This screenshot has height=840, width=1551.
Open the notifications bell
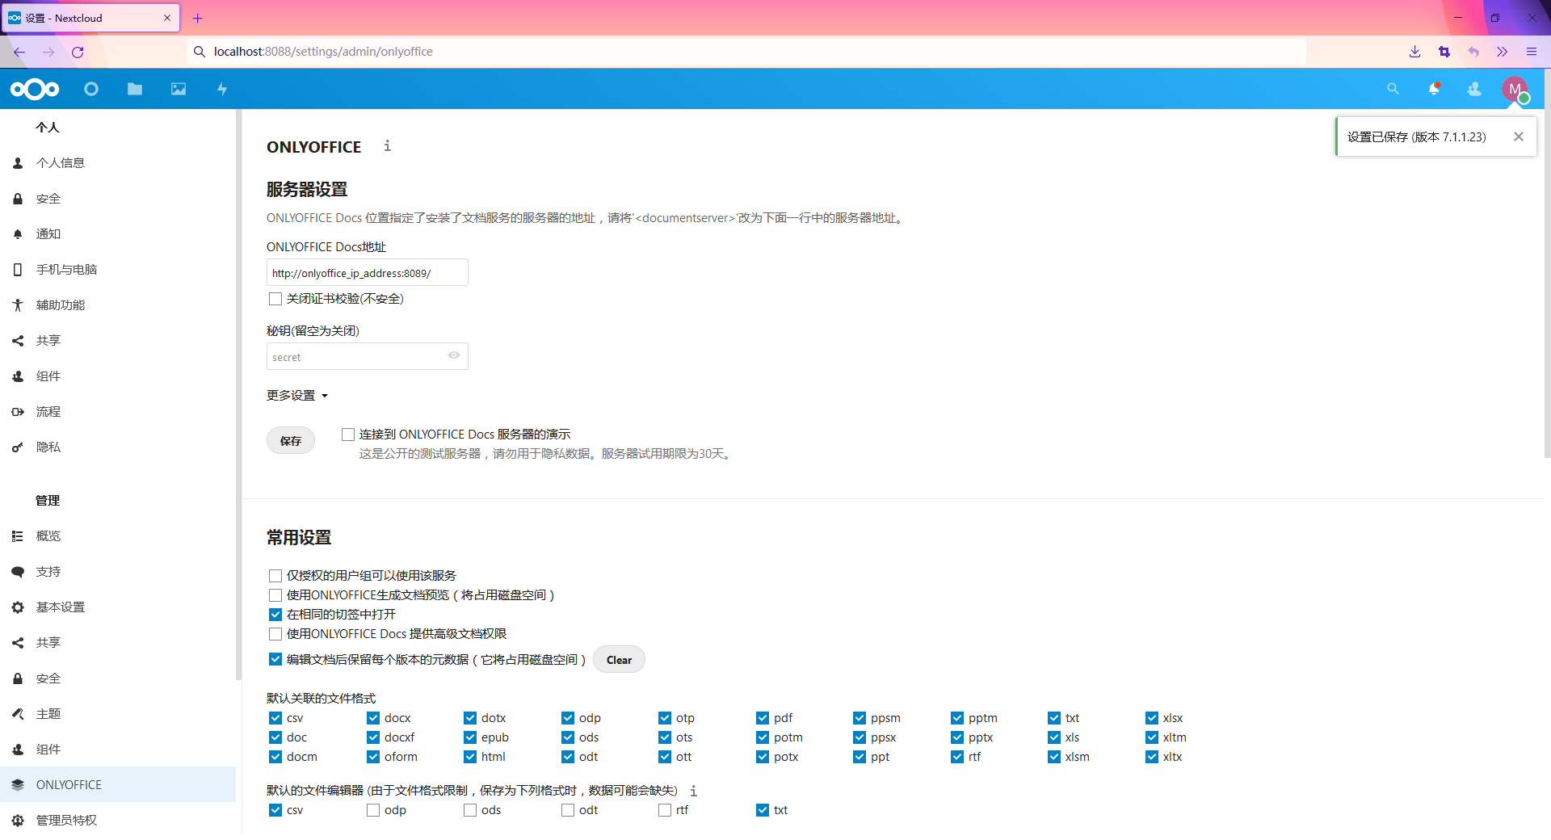(1434, 89)
